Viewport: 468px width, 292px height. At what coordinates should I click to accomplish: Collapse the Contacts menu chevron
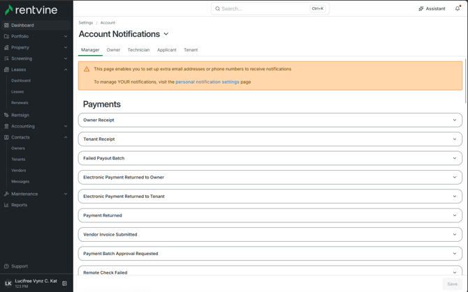66,137
